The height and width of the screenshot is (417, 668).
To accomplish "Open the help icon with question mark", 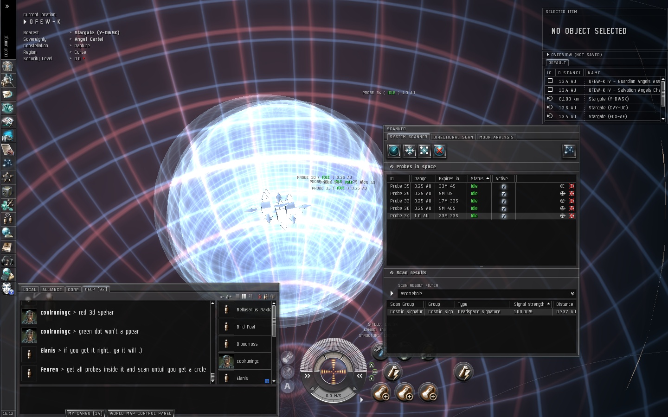I will tap(7, 289).
